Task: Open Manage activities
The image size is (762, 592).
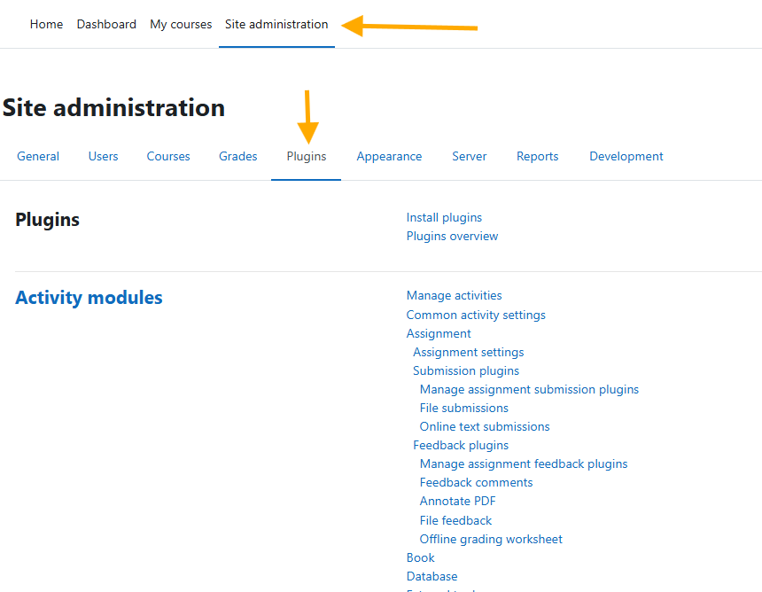Action: click(x=454, y=295)
